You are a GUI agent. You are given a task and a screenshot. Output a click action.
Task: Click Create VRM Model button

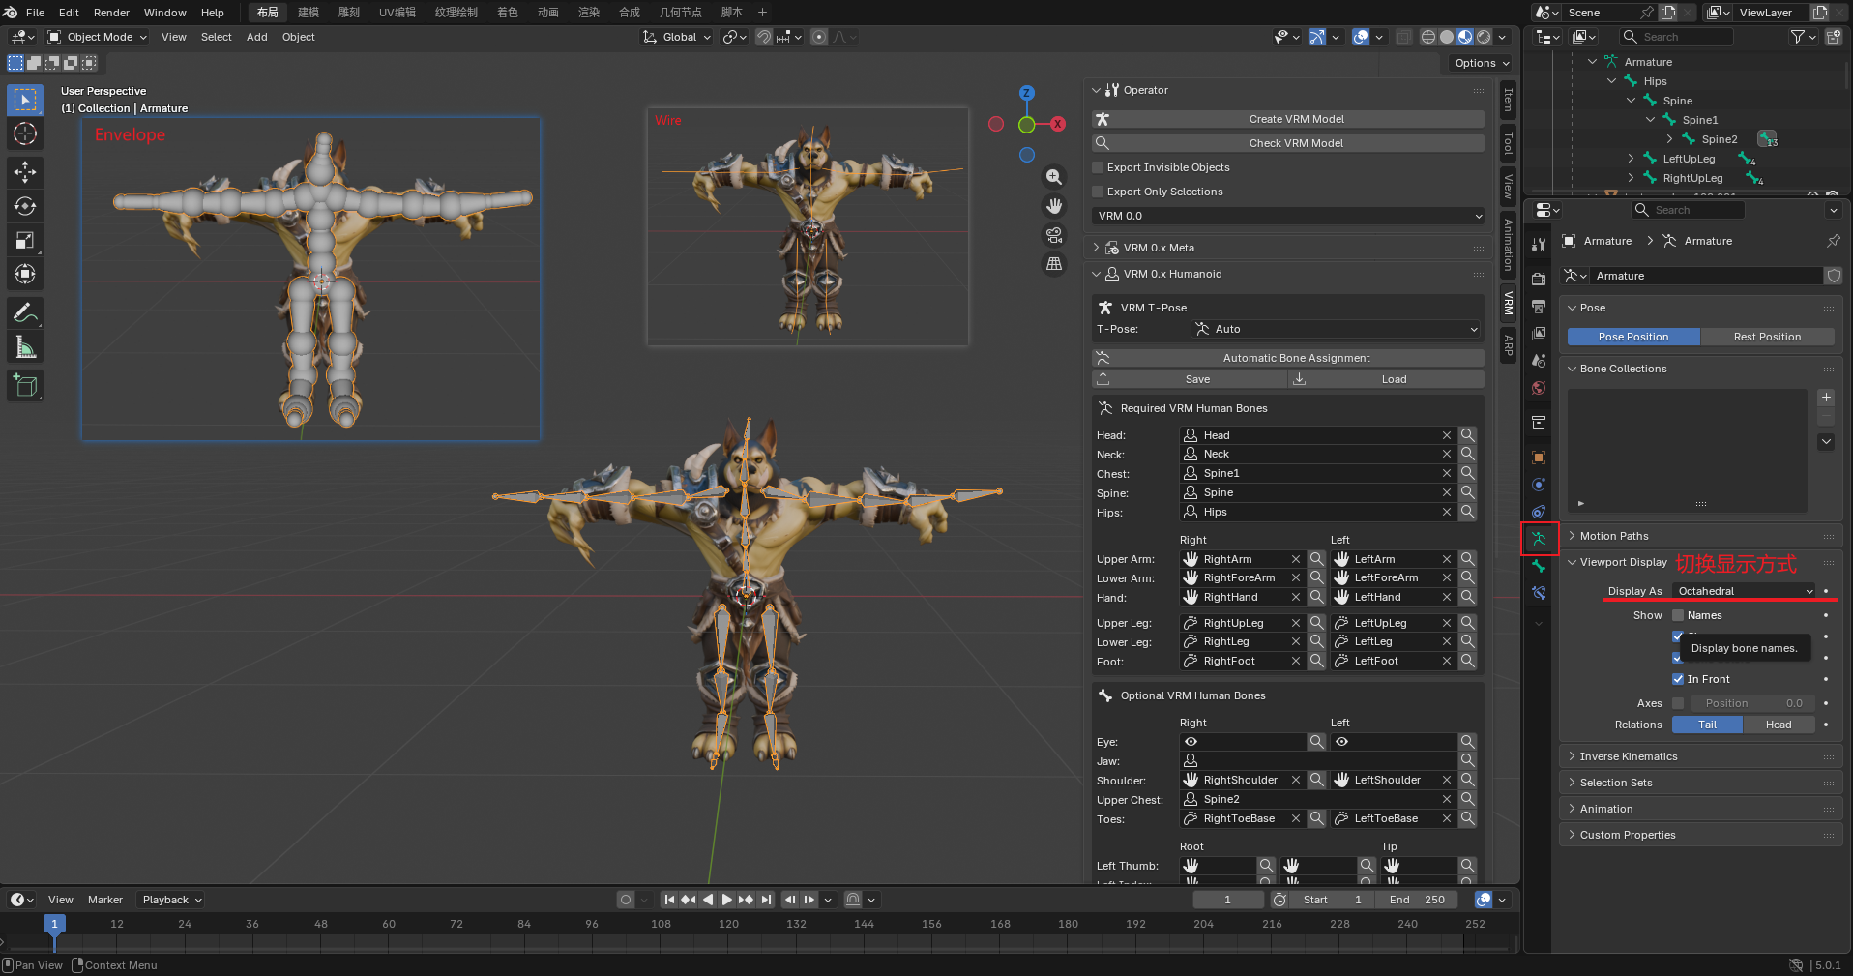[x=1288, y=119]
